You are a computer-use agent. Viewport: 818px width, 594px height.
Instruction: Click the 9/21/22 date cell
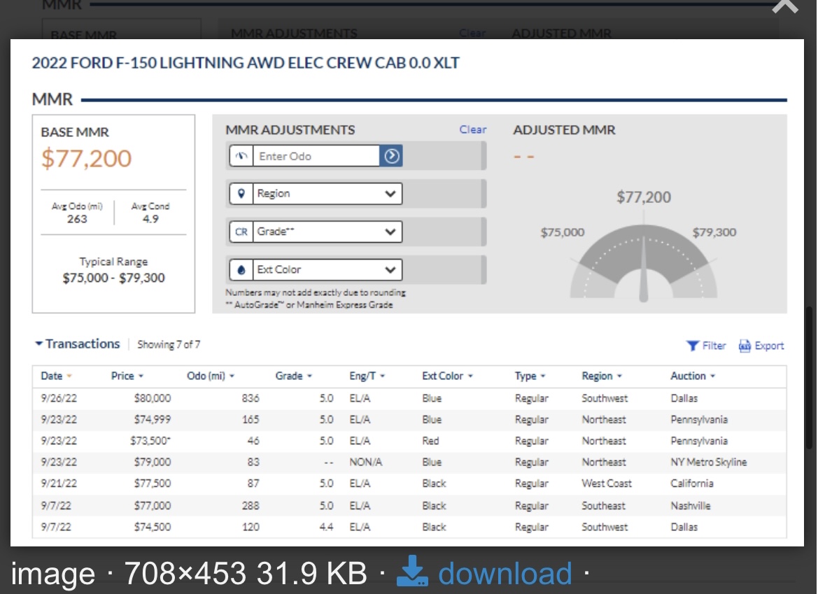tap(59, 484)
